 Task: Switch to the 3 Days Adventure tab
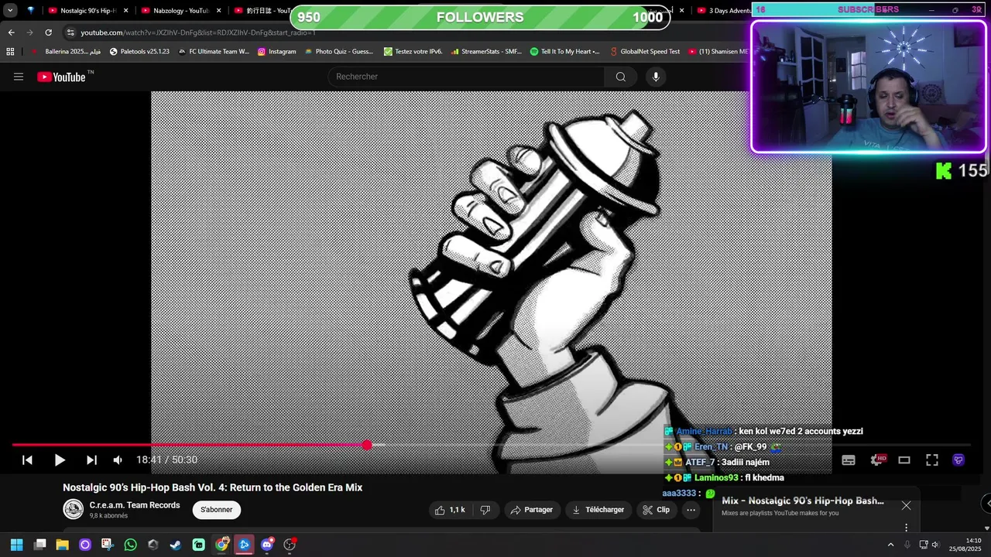tap(724, 11)
